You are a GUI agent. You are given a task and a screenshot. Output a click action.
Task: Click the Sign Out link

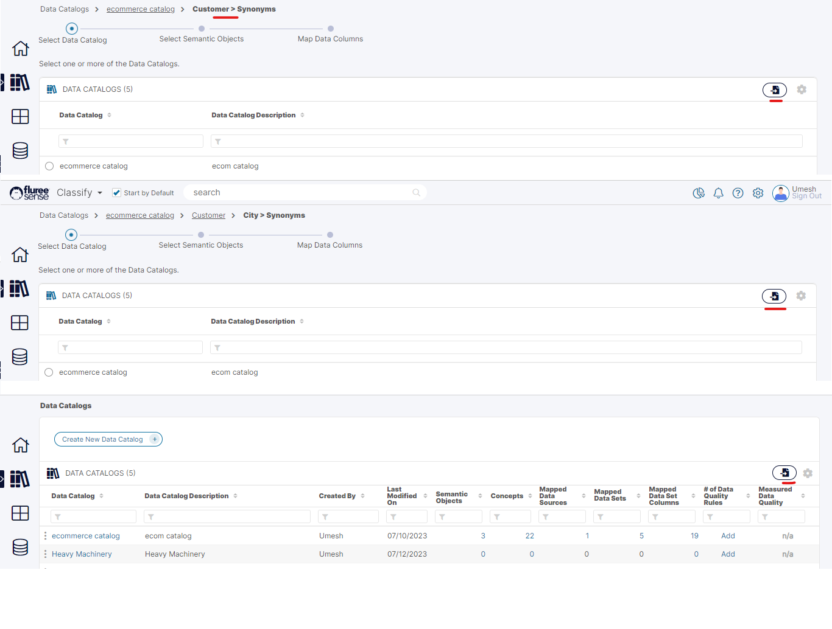click(x=806, y=196)
